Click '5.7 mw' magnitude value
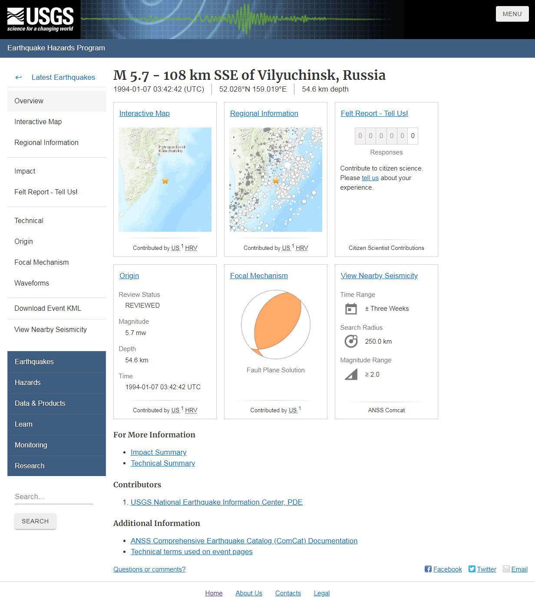This screenshot has height=611, width=535. (135, 333)
